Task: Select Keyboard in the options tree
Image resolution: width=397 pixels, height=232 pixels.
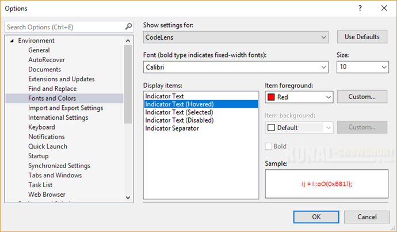Action: point(41,127)
